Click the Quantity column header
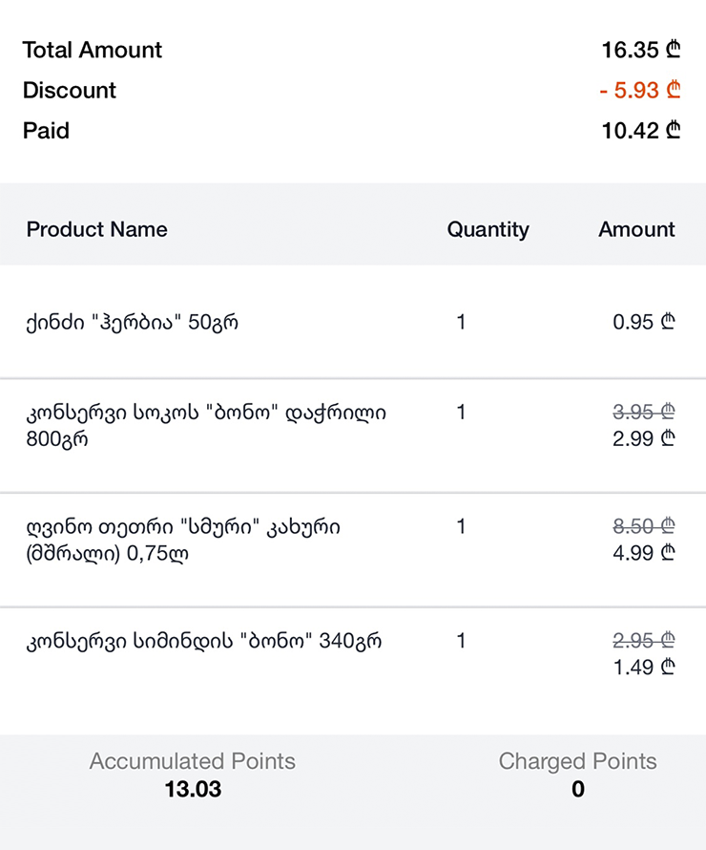This screenshot has height=850, width=706. (488, 229)
